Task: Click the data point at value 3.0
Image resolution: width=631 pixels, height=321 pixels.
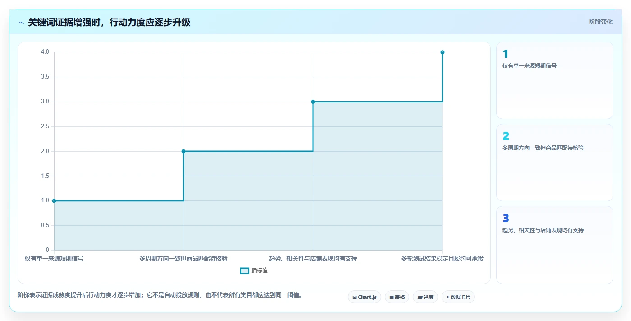Action: pyautogui.click(x=313, y=102)
